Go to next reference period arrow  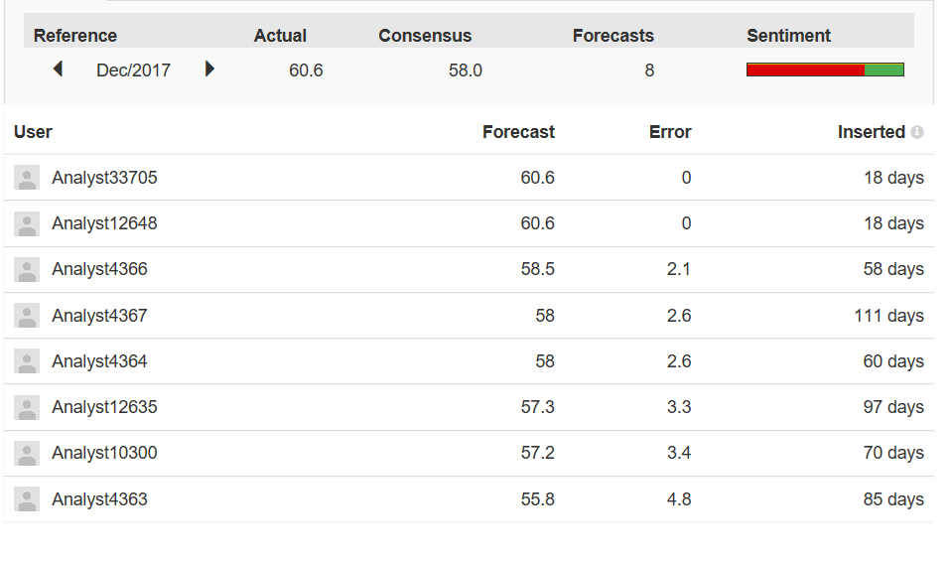click(x=209, y=70)
